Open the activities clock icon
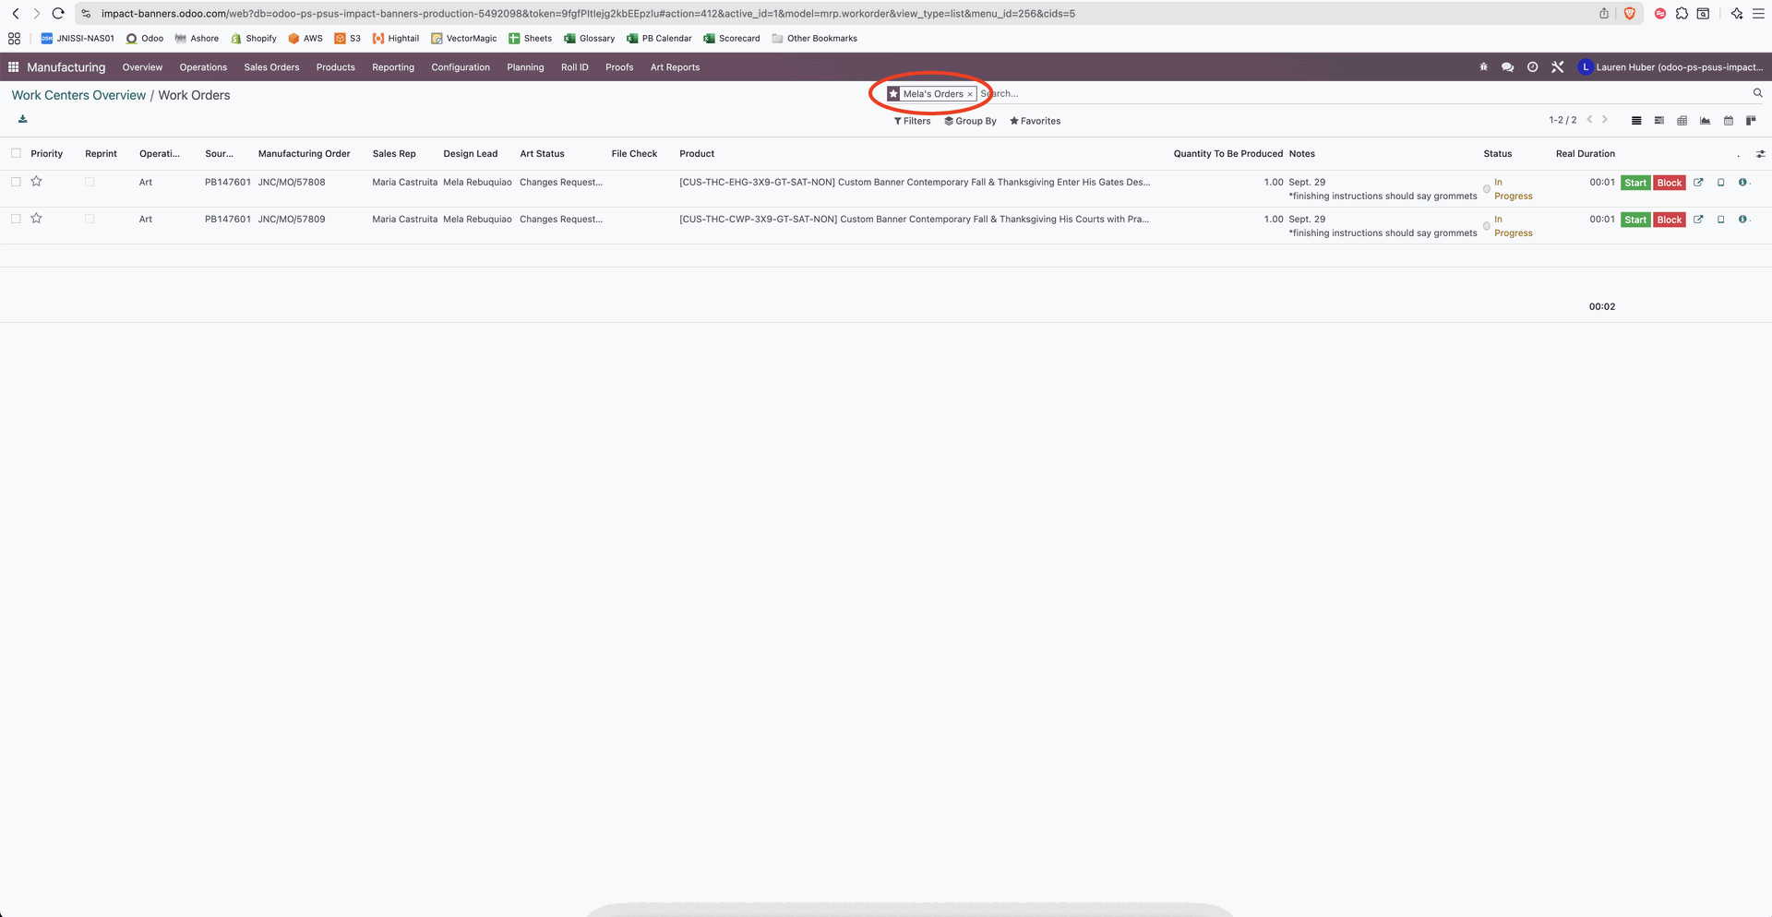 point(1532,67)
